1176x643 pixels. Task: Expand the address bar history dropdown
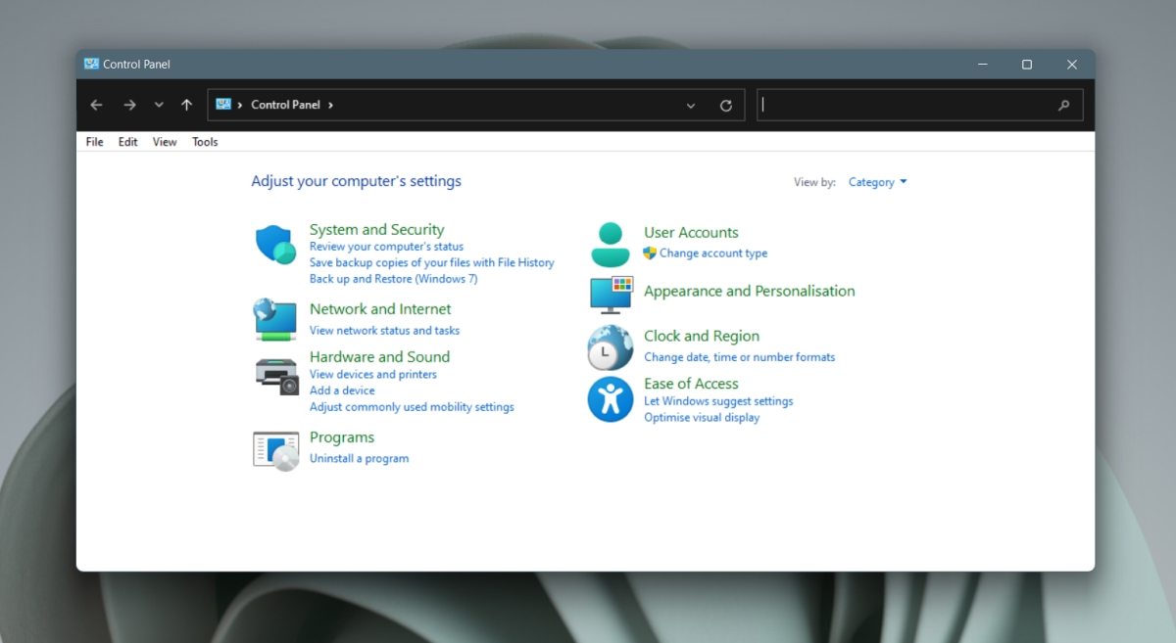pos(691,106)
